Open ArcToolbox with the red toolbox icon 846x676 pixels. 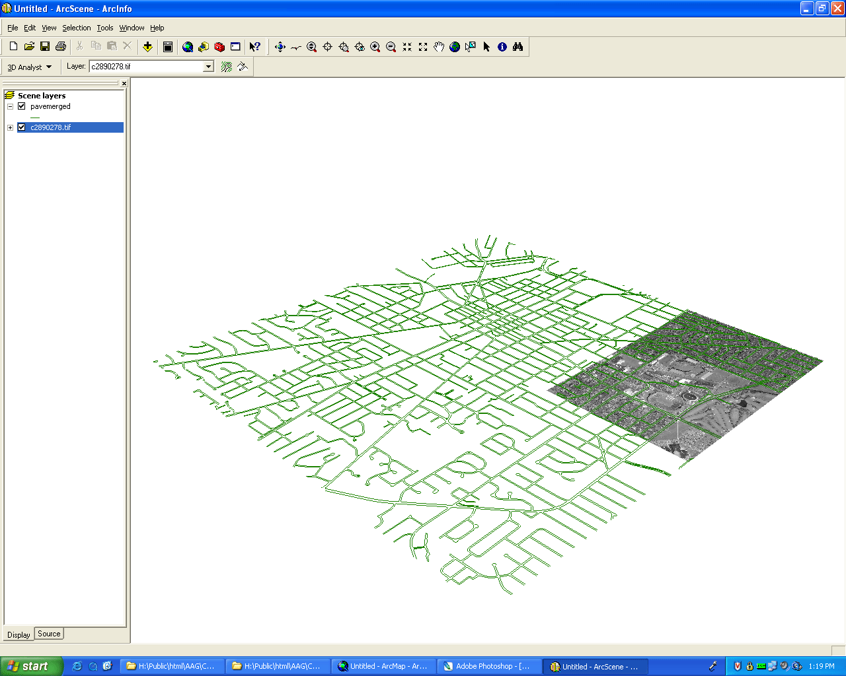[x=219, y=47]
